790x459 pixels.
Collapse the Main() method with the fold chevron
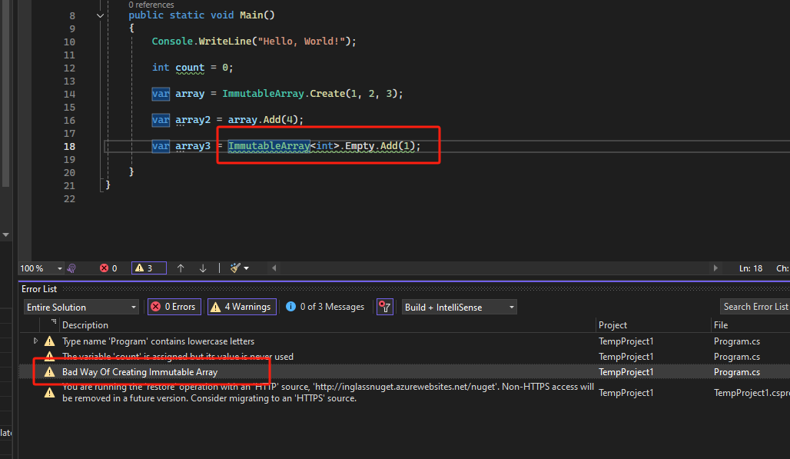click(x=100, y=15)
